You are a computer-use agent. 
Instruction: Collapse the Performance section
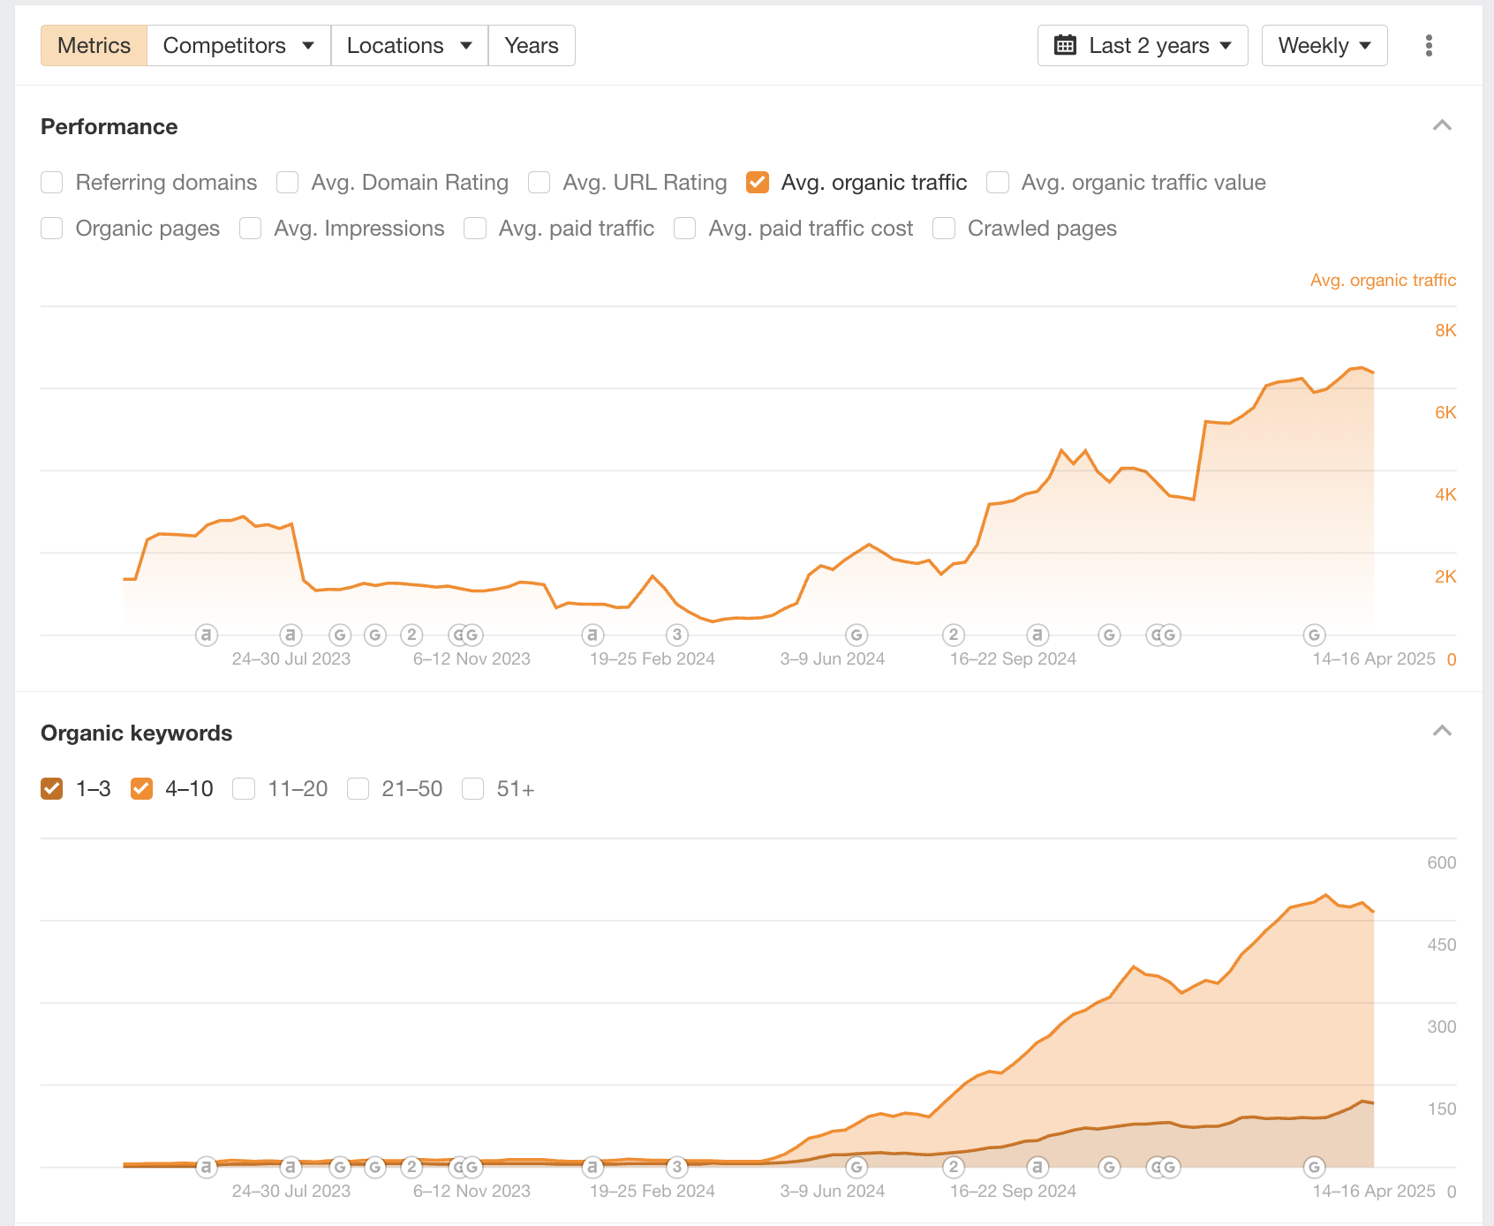tap(1442, 125)
